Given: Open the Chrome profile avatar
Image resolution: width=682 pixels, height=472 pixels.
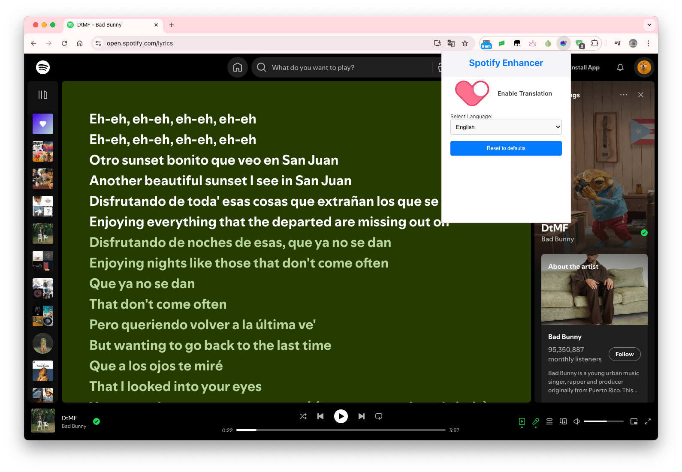Looking at the screenshot, I should (633, 43).
